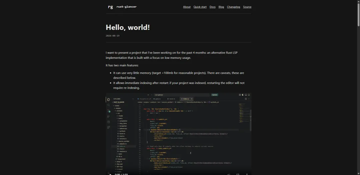This screenshot has height=175, width=360.
Task: Open adapter.rs in the file tree
Action: (x=123, y=144)
